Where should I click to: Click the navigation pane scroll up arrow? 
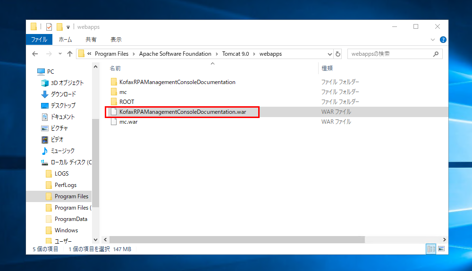pyautogui.click(x=95, y=67)
